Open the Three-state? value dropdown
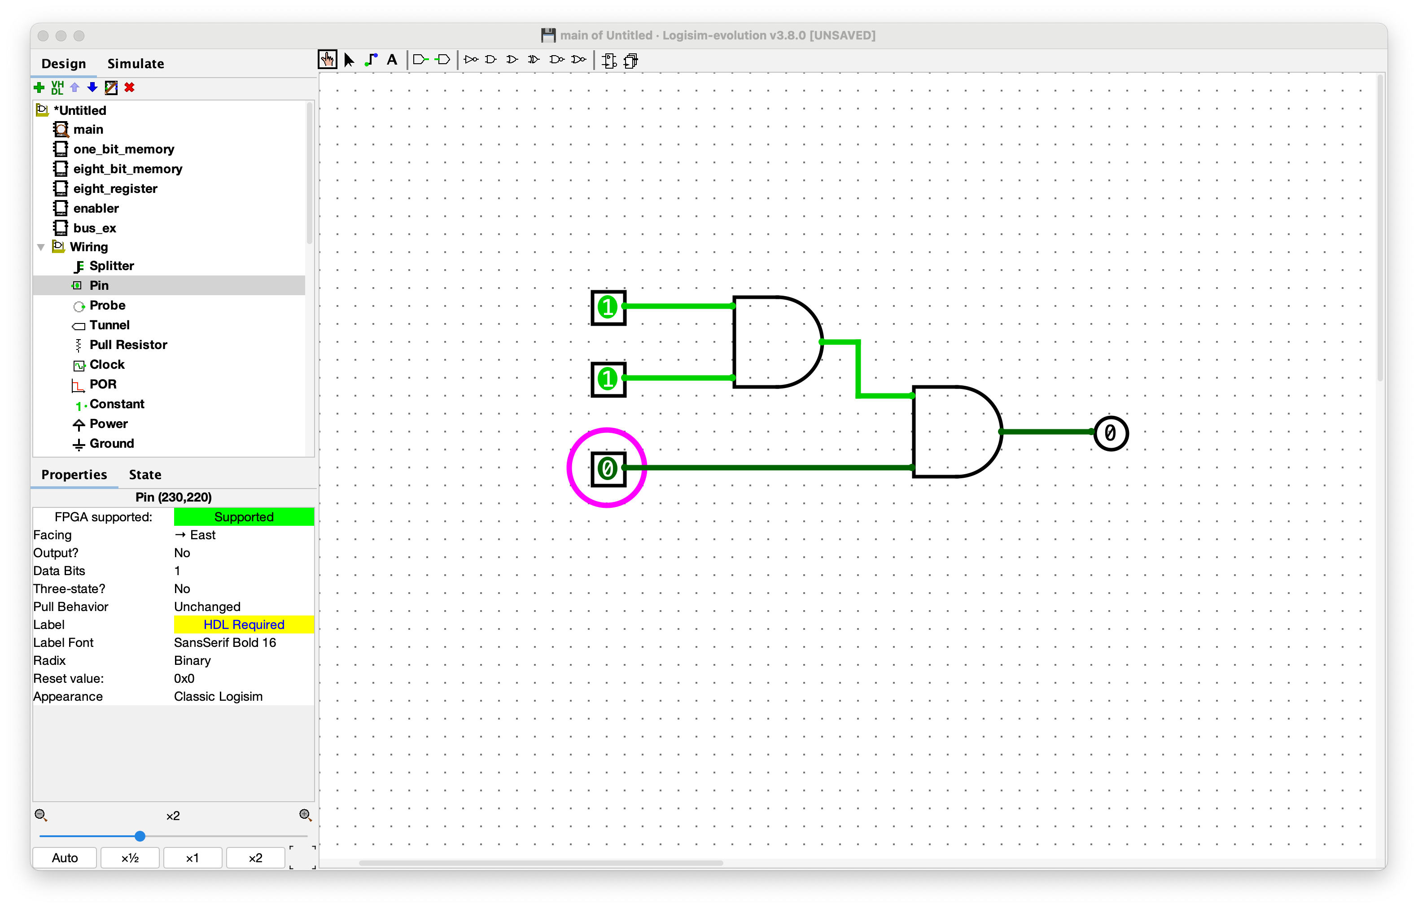Image resolution: width=1418 pixels, height=908 pixels. point(244,589)
